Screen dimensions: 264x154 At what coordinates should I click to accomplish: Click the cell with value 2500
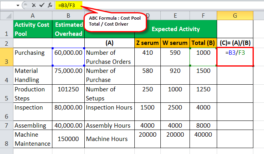(x=175, y=112)
